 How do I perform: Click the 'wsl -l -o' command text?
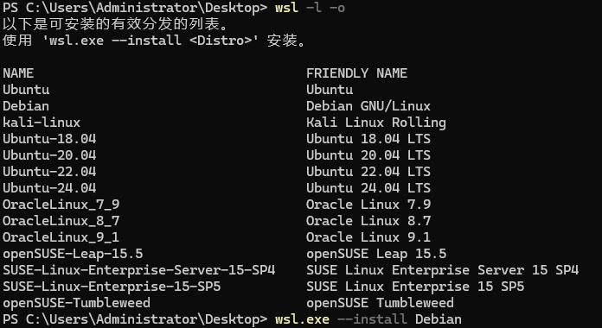click(x=310, y=8)
